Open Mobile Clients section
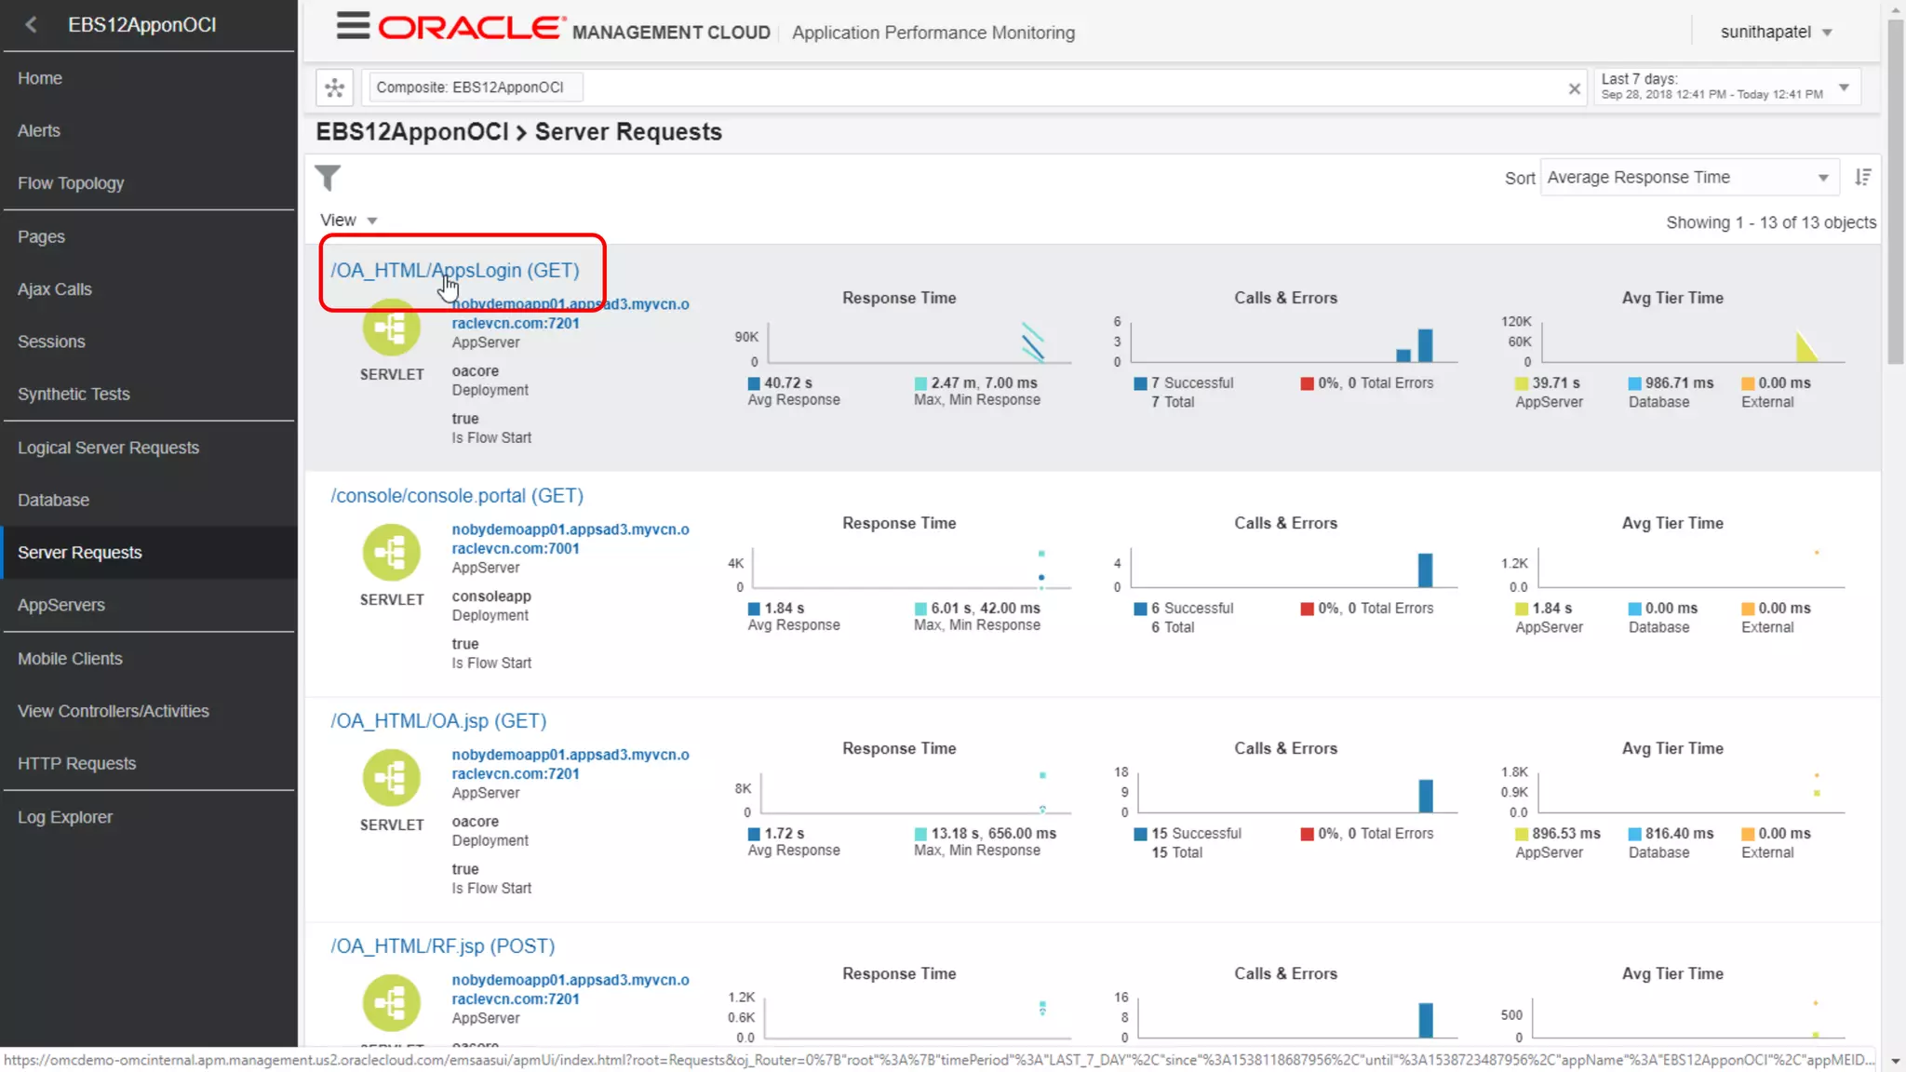Viewport: 1906px width, 1072px height. (70, 659)
